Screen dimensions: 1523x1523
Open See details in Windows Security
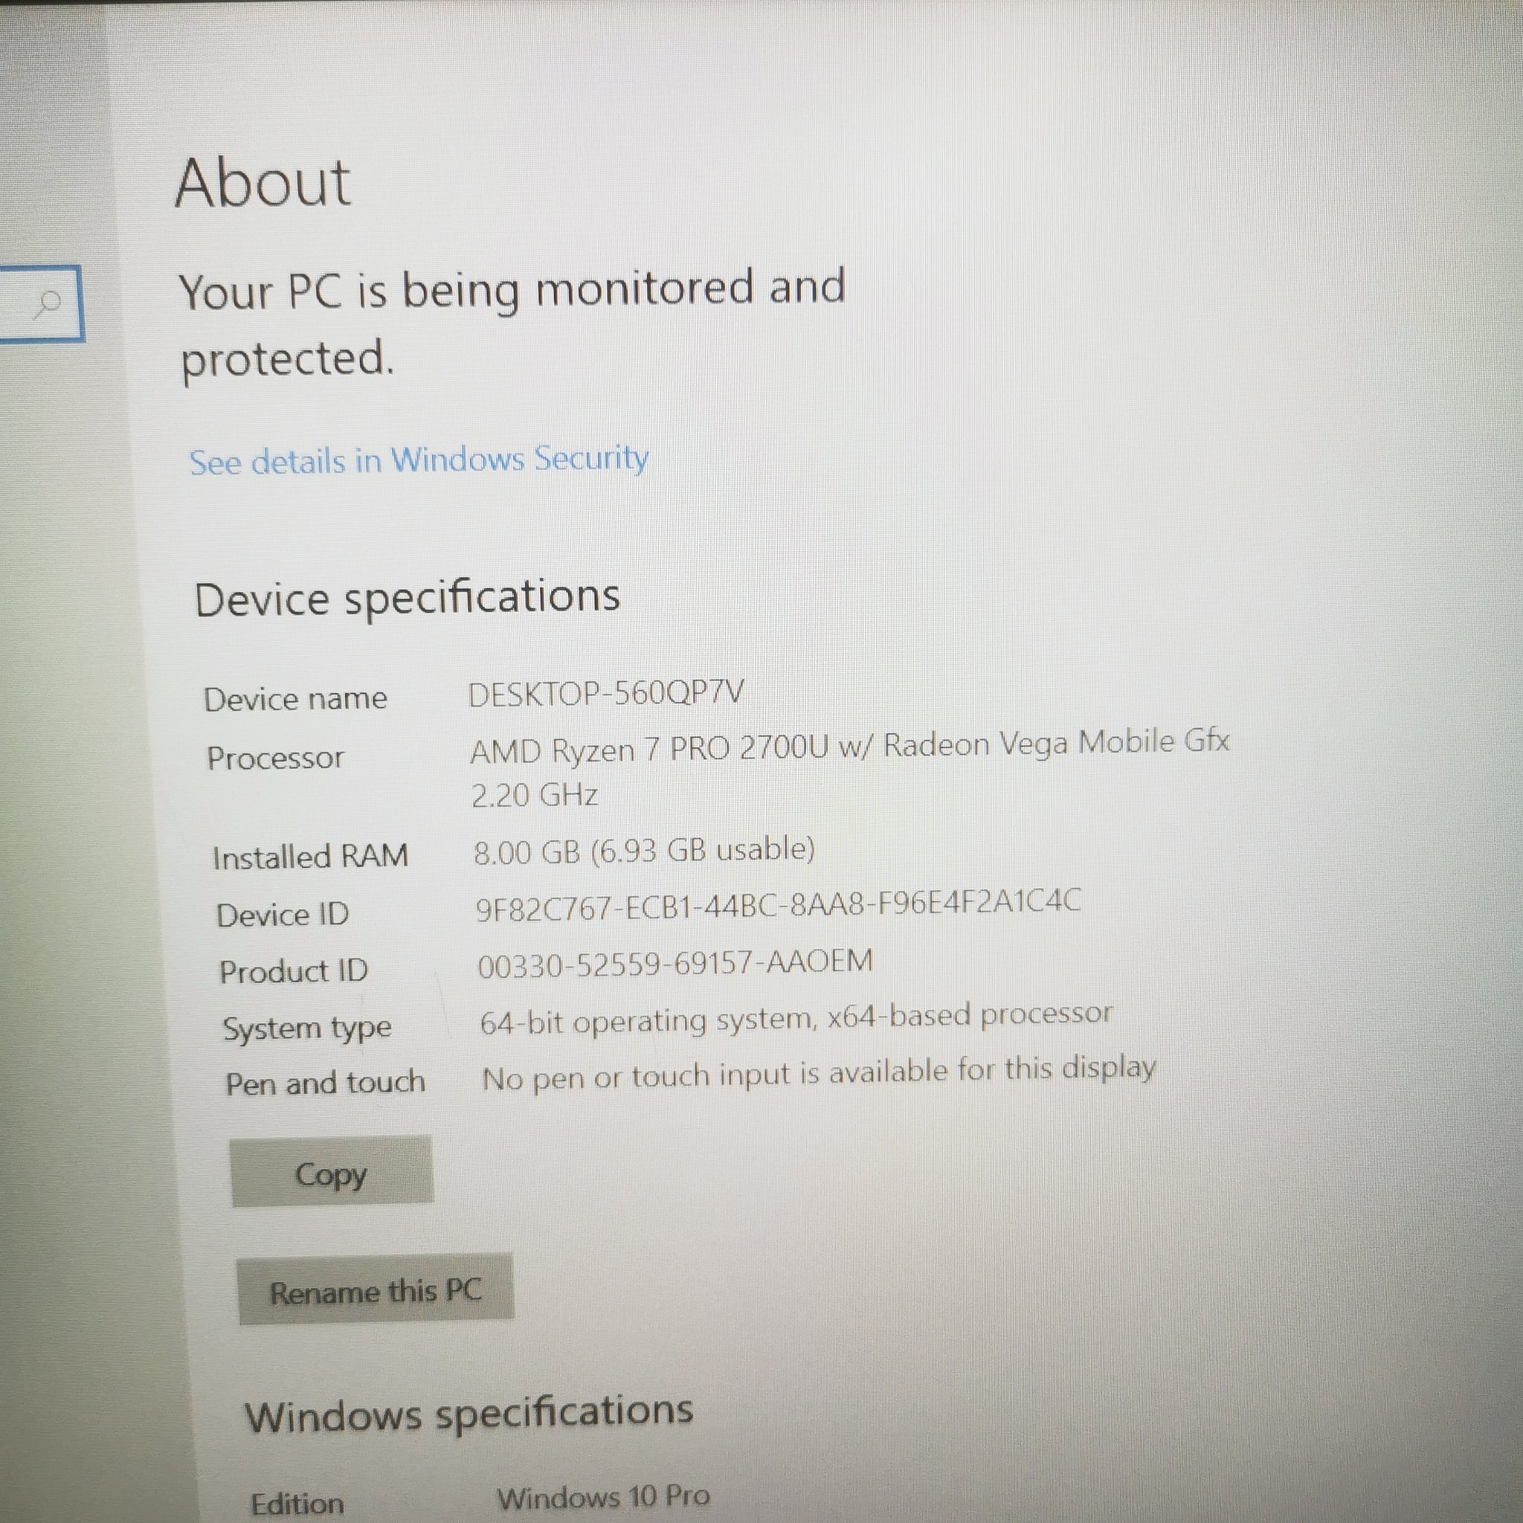click(419, 460)
